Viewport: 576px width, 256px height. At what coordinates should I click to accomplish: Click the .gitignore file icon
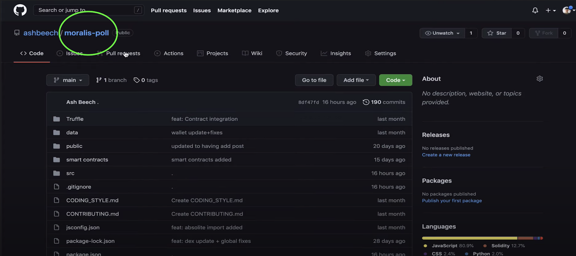pyautogui.click(x=57, y=187)
